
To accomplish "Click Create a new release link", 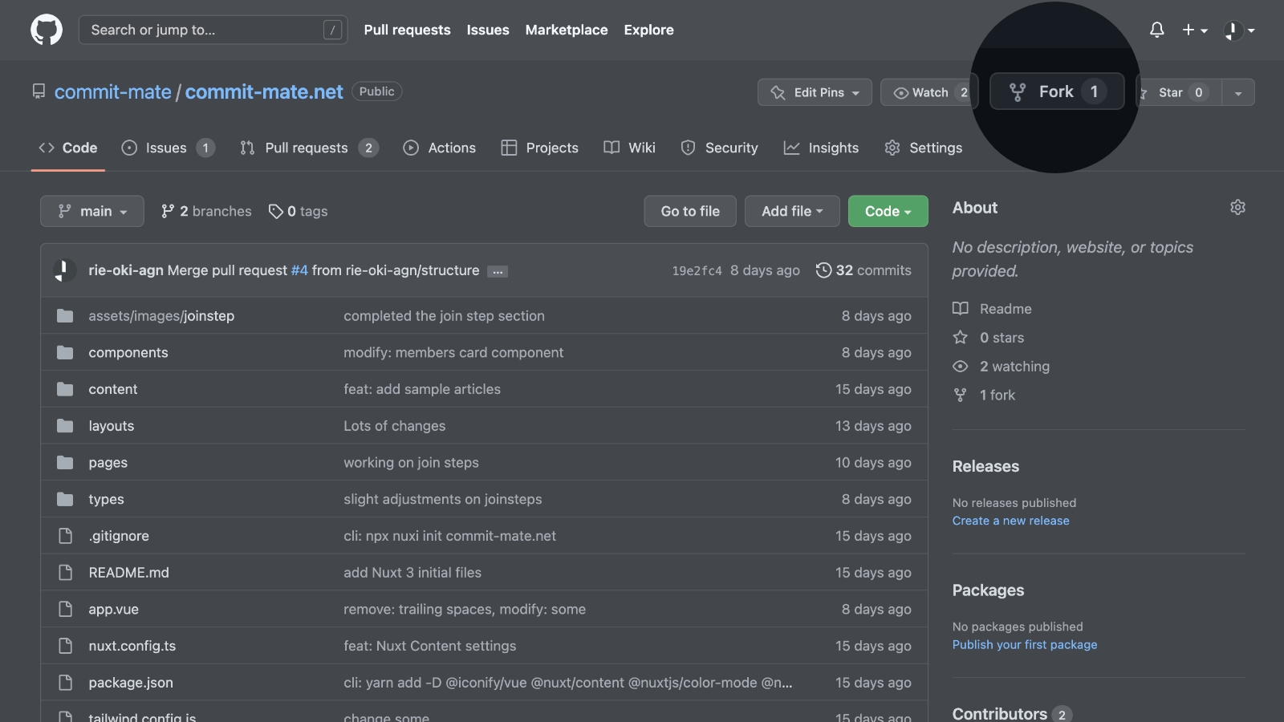I will pos(1010,521).
